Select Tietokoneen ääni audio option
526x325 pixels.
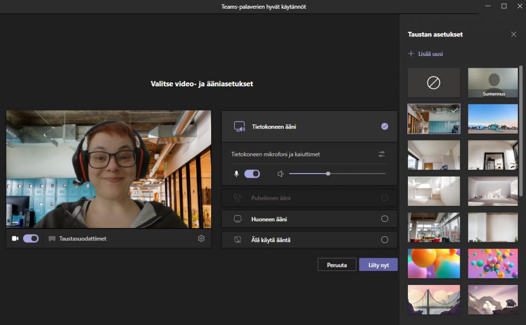pyautogui.click(x=309, y=126)
